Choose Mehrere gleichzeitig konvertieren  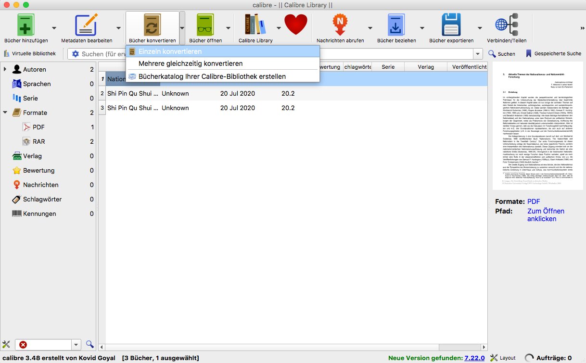coord(223,63)
